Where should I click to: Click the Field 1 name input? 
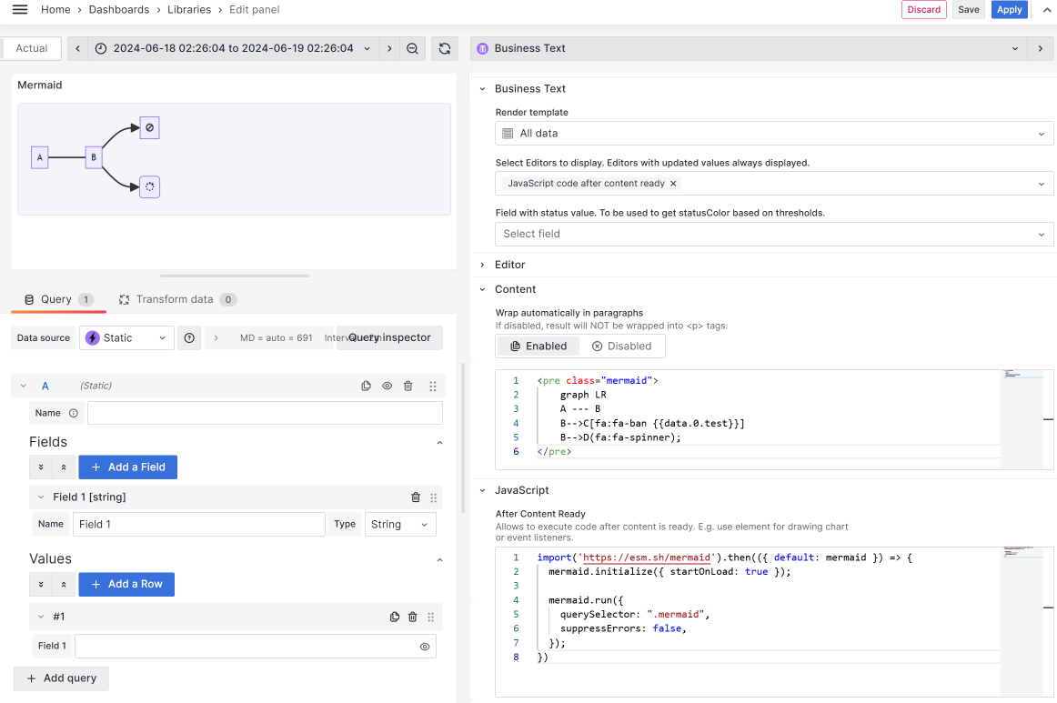coord(198,525)
